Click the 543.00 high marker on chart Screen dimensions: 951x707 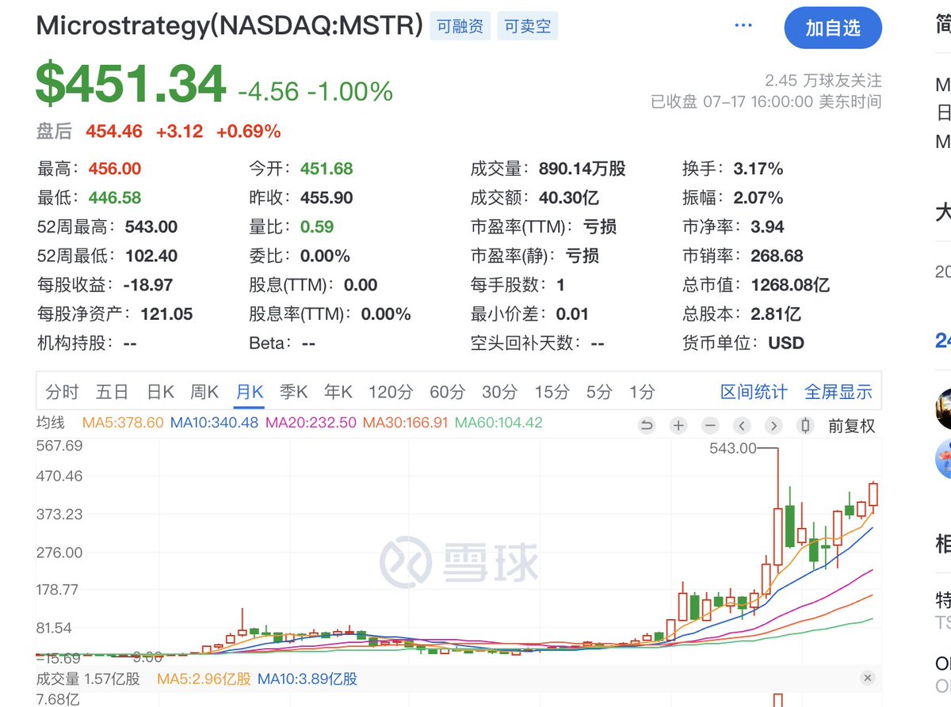(735, 448)
